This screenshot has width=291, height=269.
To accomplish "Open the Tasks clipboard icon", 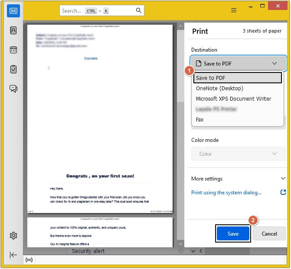I will 13,69.
